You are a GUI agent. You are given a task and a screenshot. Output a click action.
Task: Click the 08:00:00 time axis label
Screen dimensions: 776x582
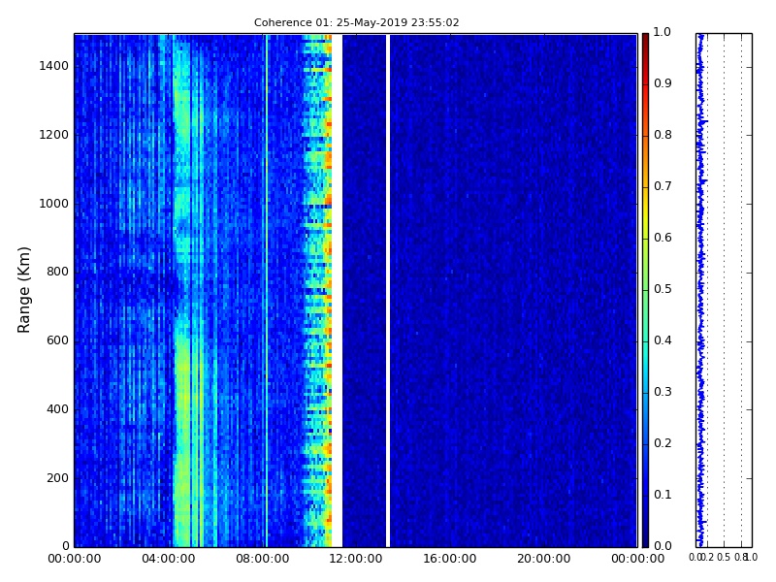[x=262, y=559]
